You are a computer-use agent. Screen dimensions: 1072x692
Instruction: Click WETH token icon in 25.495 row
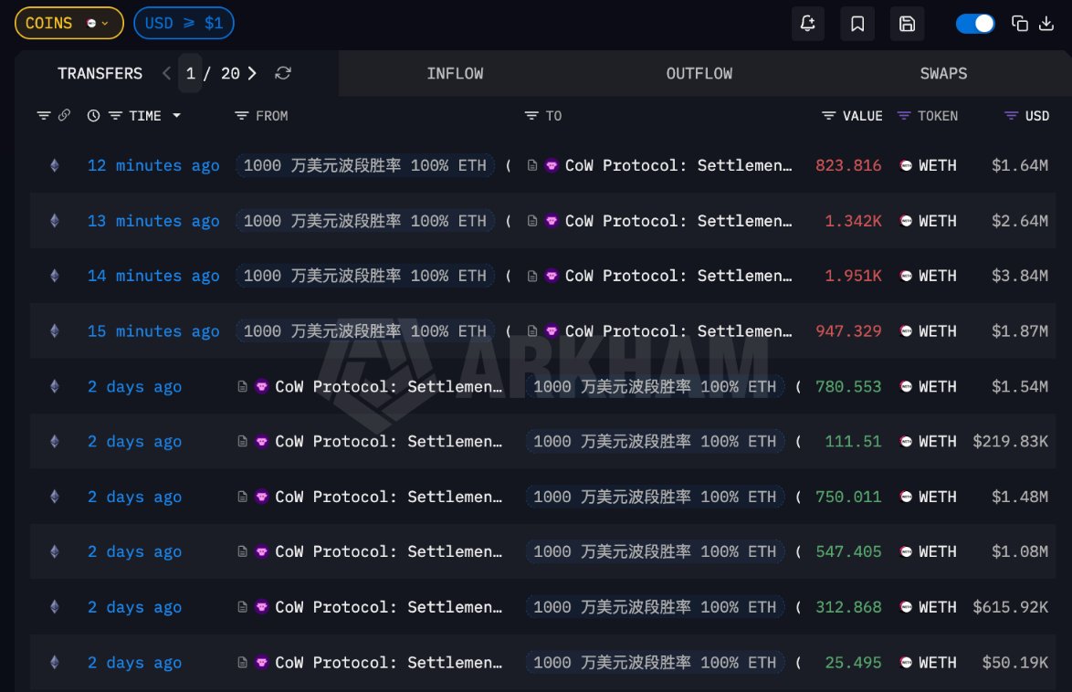click(x=906, y=662)
